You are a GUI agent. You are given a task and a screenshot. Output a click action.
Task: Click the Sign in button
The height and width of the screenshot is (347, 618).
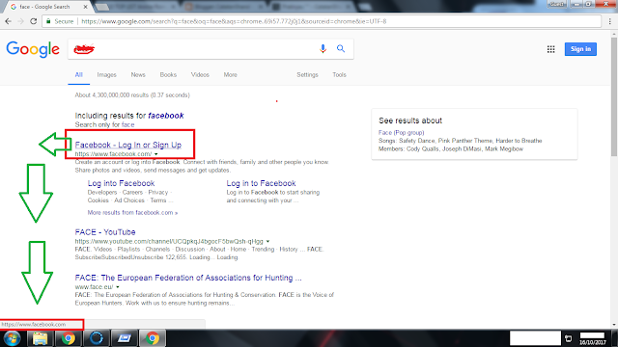click(580, 49)
